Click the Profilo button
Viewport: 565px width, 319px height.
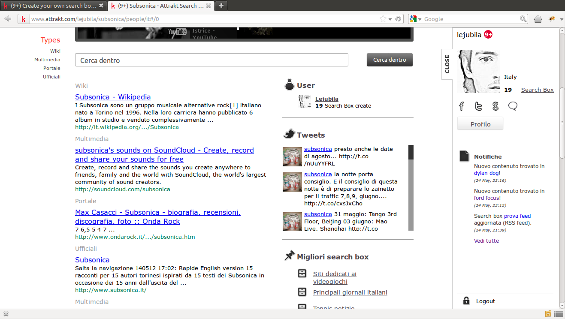(x=480, y=124)
